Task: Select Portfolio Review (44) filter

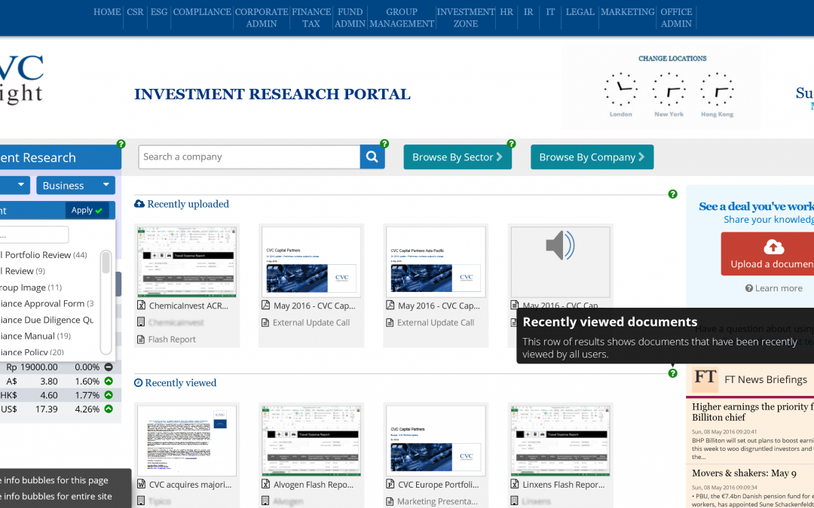Action: [44, 255]
